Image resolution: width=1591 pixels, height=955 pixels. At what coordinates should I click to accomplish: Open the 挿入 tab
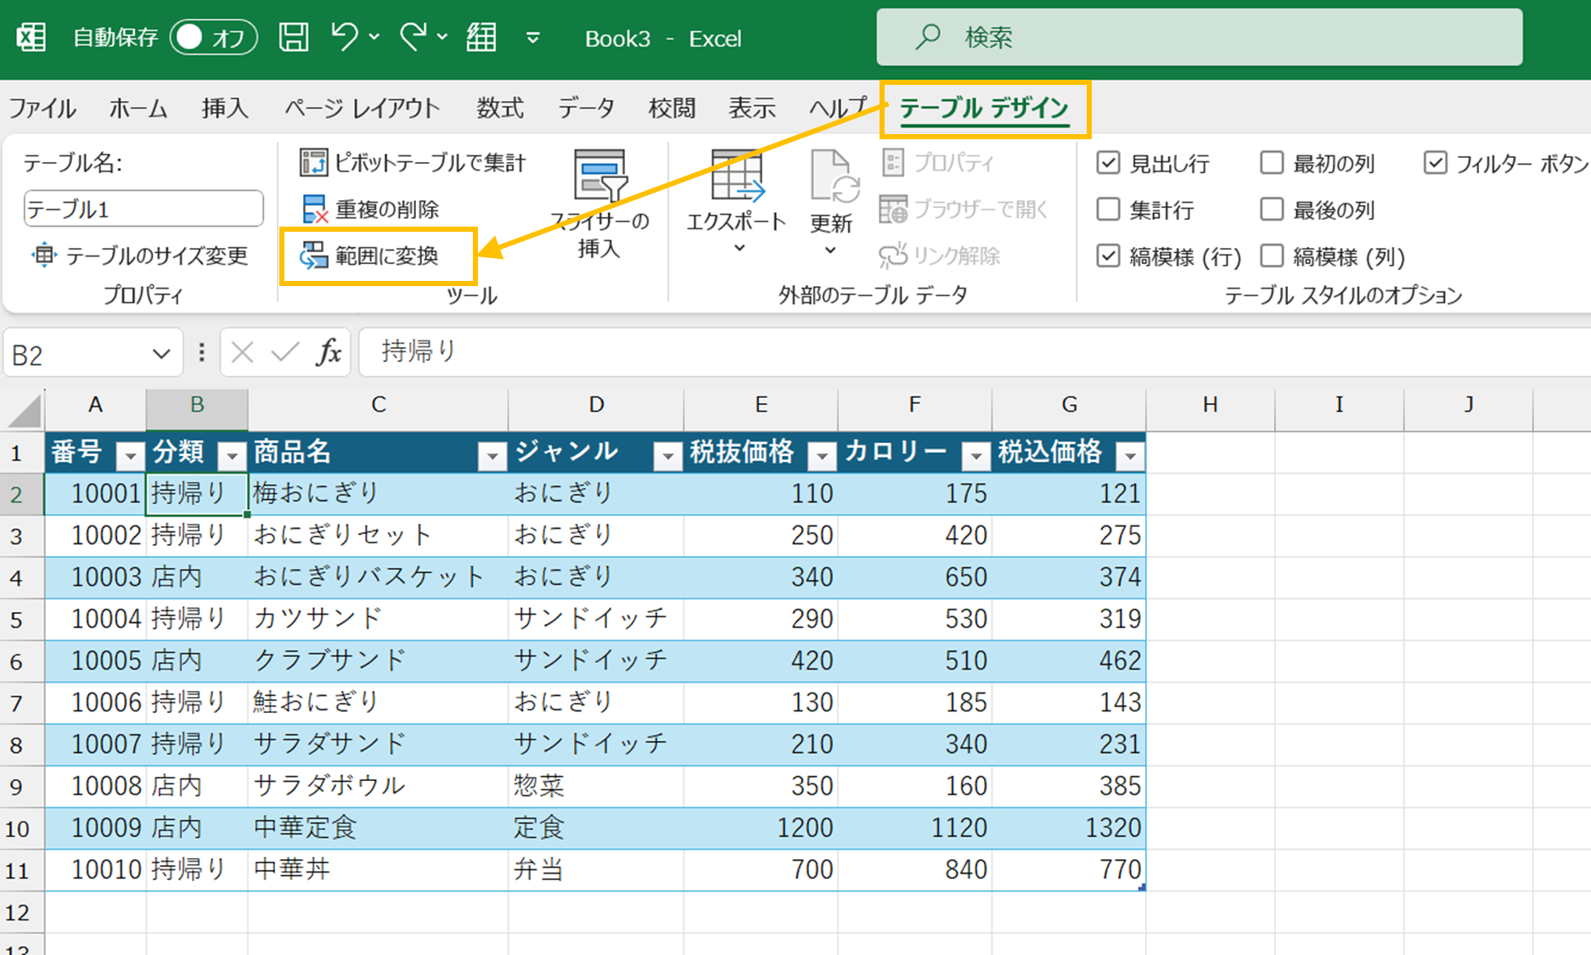[x=225, y=108]
